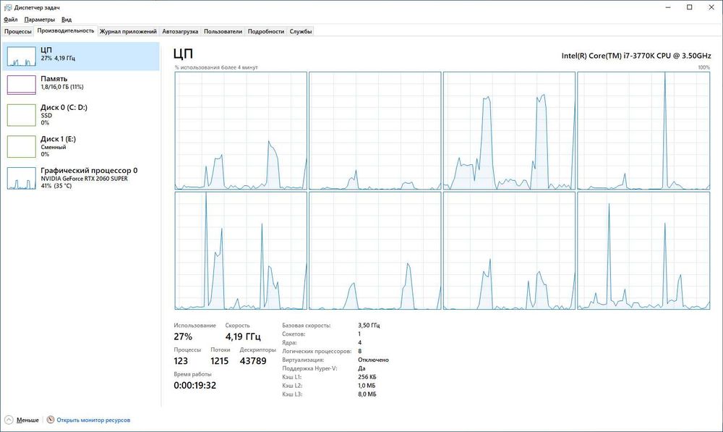This screenshot has height=432, width=723.
Task: Maximize the Task Manager window
Action: (x=690, y=7)
